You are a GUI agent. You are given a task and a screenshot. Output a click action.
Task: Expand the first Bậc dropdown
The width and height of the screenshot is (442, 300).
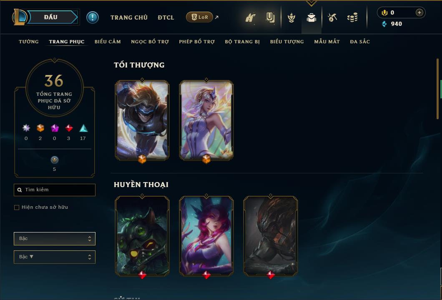pos(55,239)
